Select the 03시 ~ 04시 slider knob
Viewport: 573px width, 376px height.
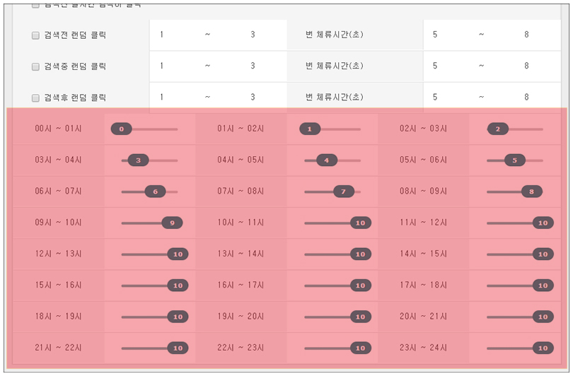138,160
